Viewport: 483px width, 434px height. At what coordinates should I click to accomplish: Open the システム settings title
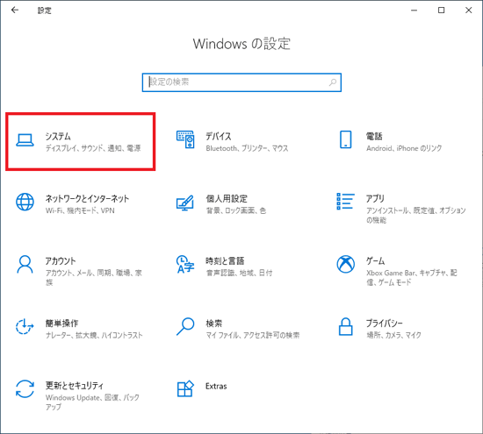(x=58, y=136)
